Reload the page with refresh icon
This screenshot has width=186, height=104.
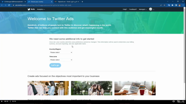[x=9, y=5]
